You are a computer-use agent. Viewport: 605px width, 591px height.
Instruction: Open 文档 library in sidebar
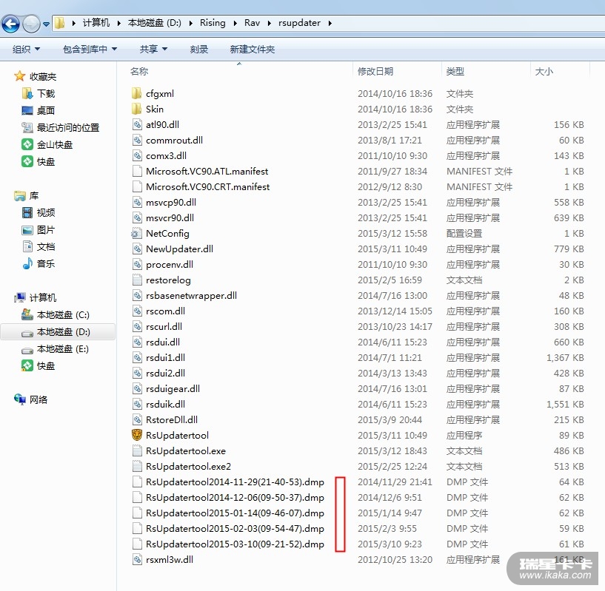pos(39,247)
